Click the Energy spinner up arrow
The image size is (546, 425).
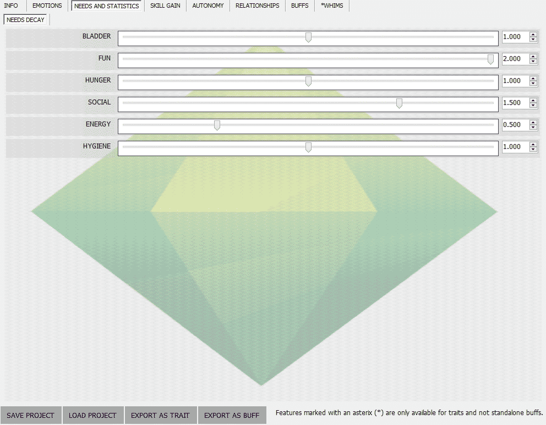coord(533,123)
